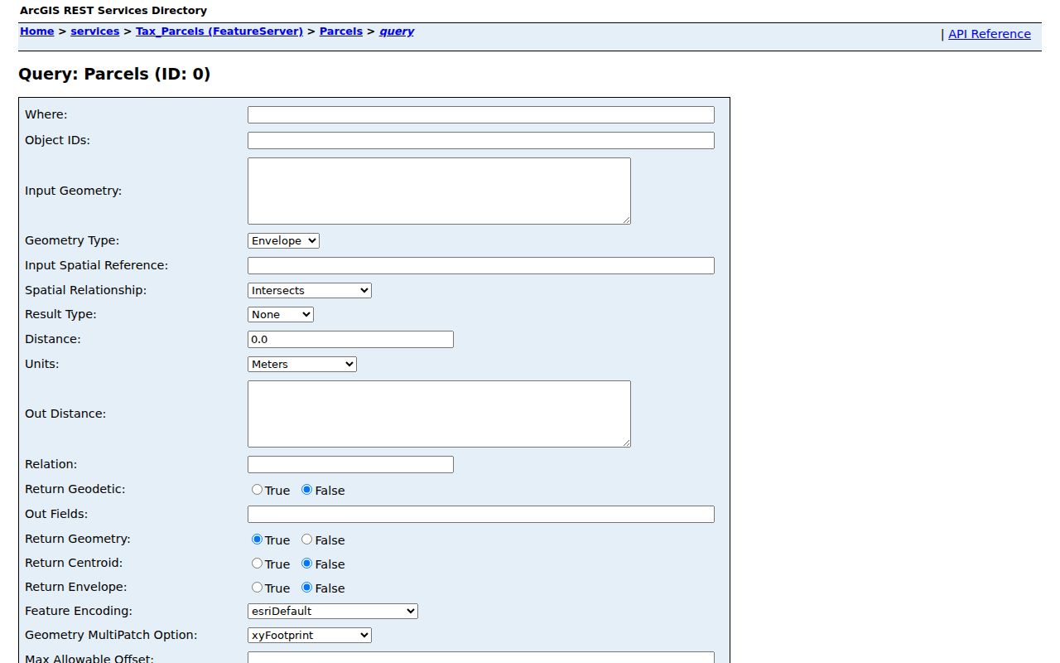Image resolution: width=1060 pixels, height=663 pixels.
Task: Click the Where input field
Action: coord(481,115)
